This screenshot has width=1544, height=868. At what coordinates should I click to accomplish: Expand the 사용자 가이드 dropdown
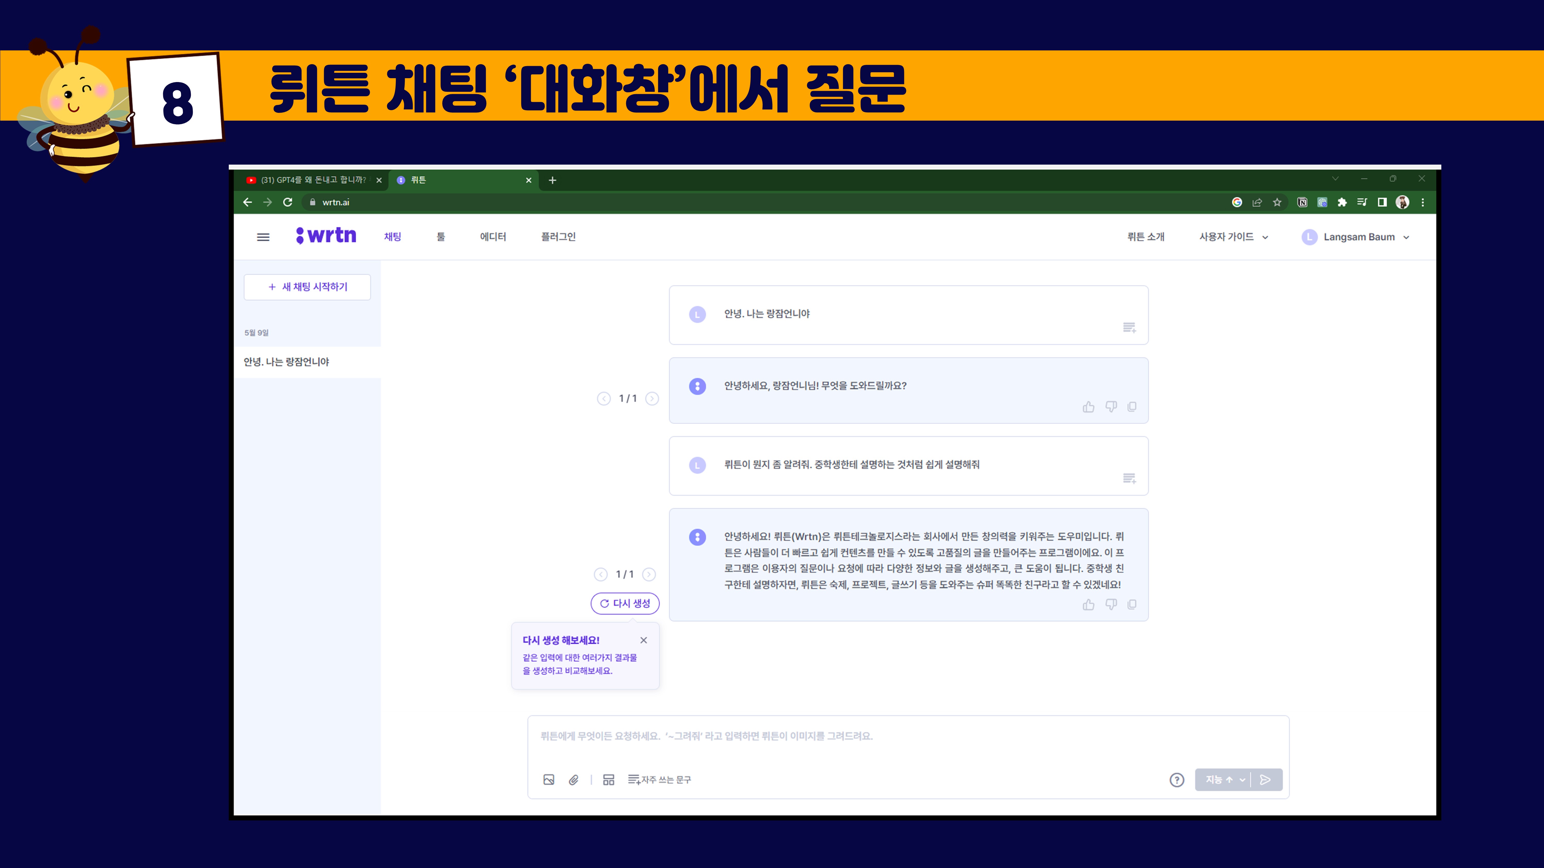click(x=1233, y=237)
